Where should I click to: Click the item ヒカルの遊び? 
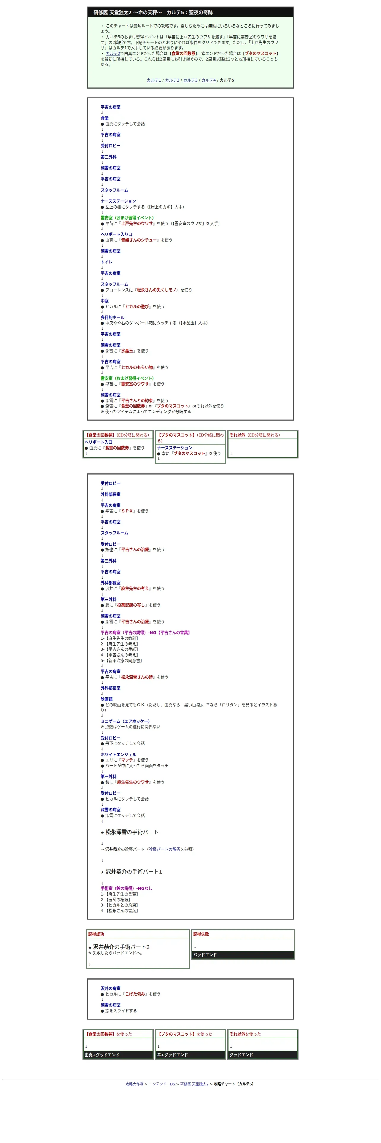click(137, 307)
